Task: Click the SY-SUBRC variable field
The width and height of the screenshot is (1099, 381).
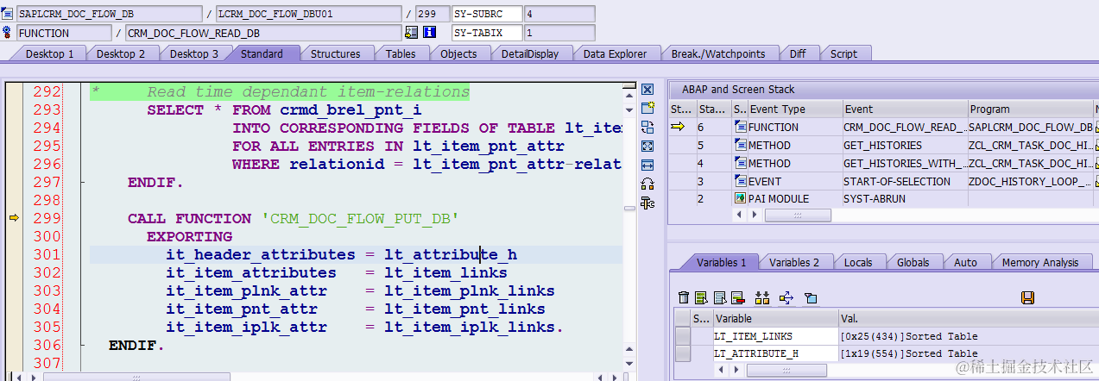Action: pyautogui.click(x=487, y=14)
